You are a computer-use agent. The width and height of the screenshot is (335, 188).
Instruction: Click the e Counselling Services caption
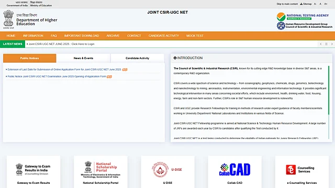point(301,183)
